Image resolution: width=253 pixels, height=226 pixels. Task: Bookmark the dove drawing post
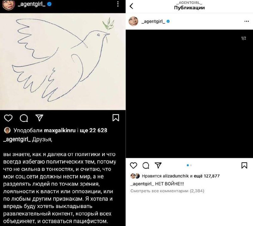(116, 118)
